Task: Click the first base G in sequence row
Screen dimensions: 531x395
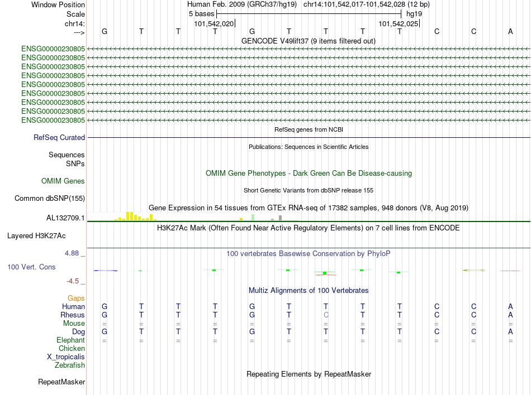Action: [x=105, y=31]
